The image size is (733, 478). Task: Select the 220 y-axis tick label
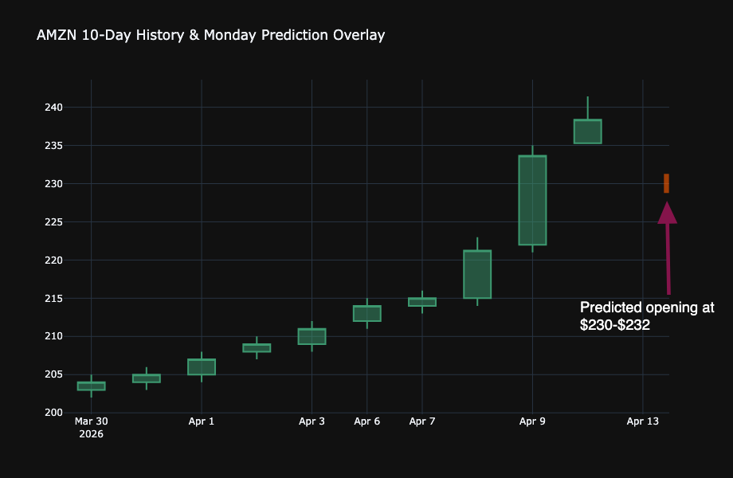(74, 261)
